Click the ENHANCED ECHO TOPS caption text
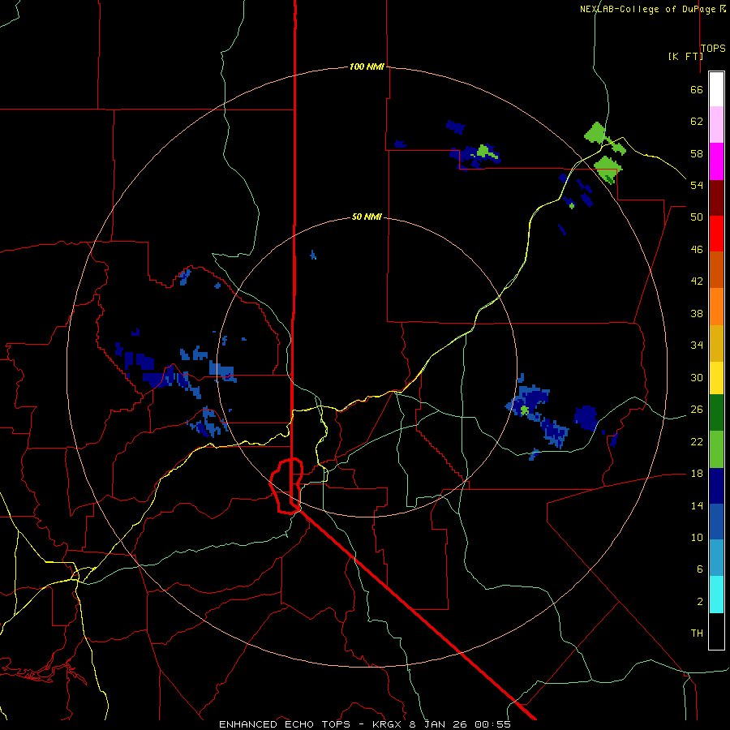The image size is (730, 730). click(x=285, y=724)
